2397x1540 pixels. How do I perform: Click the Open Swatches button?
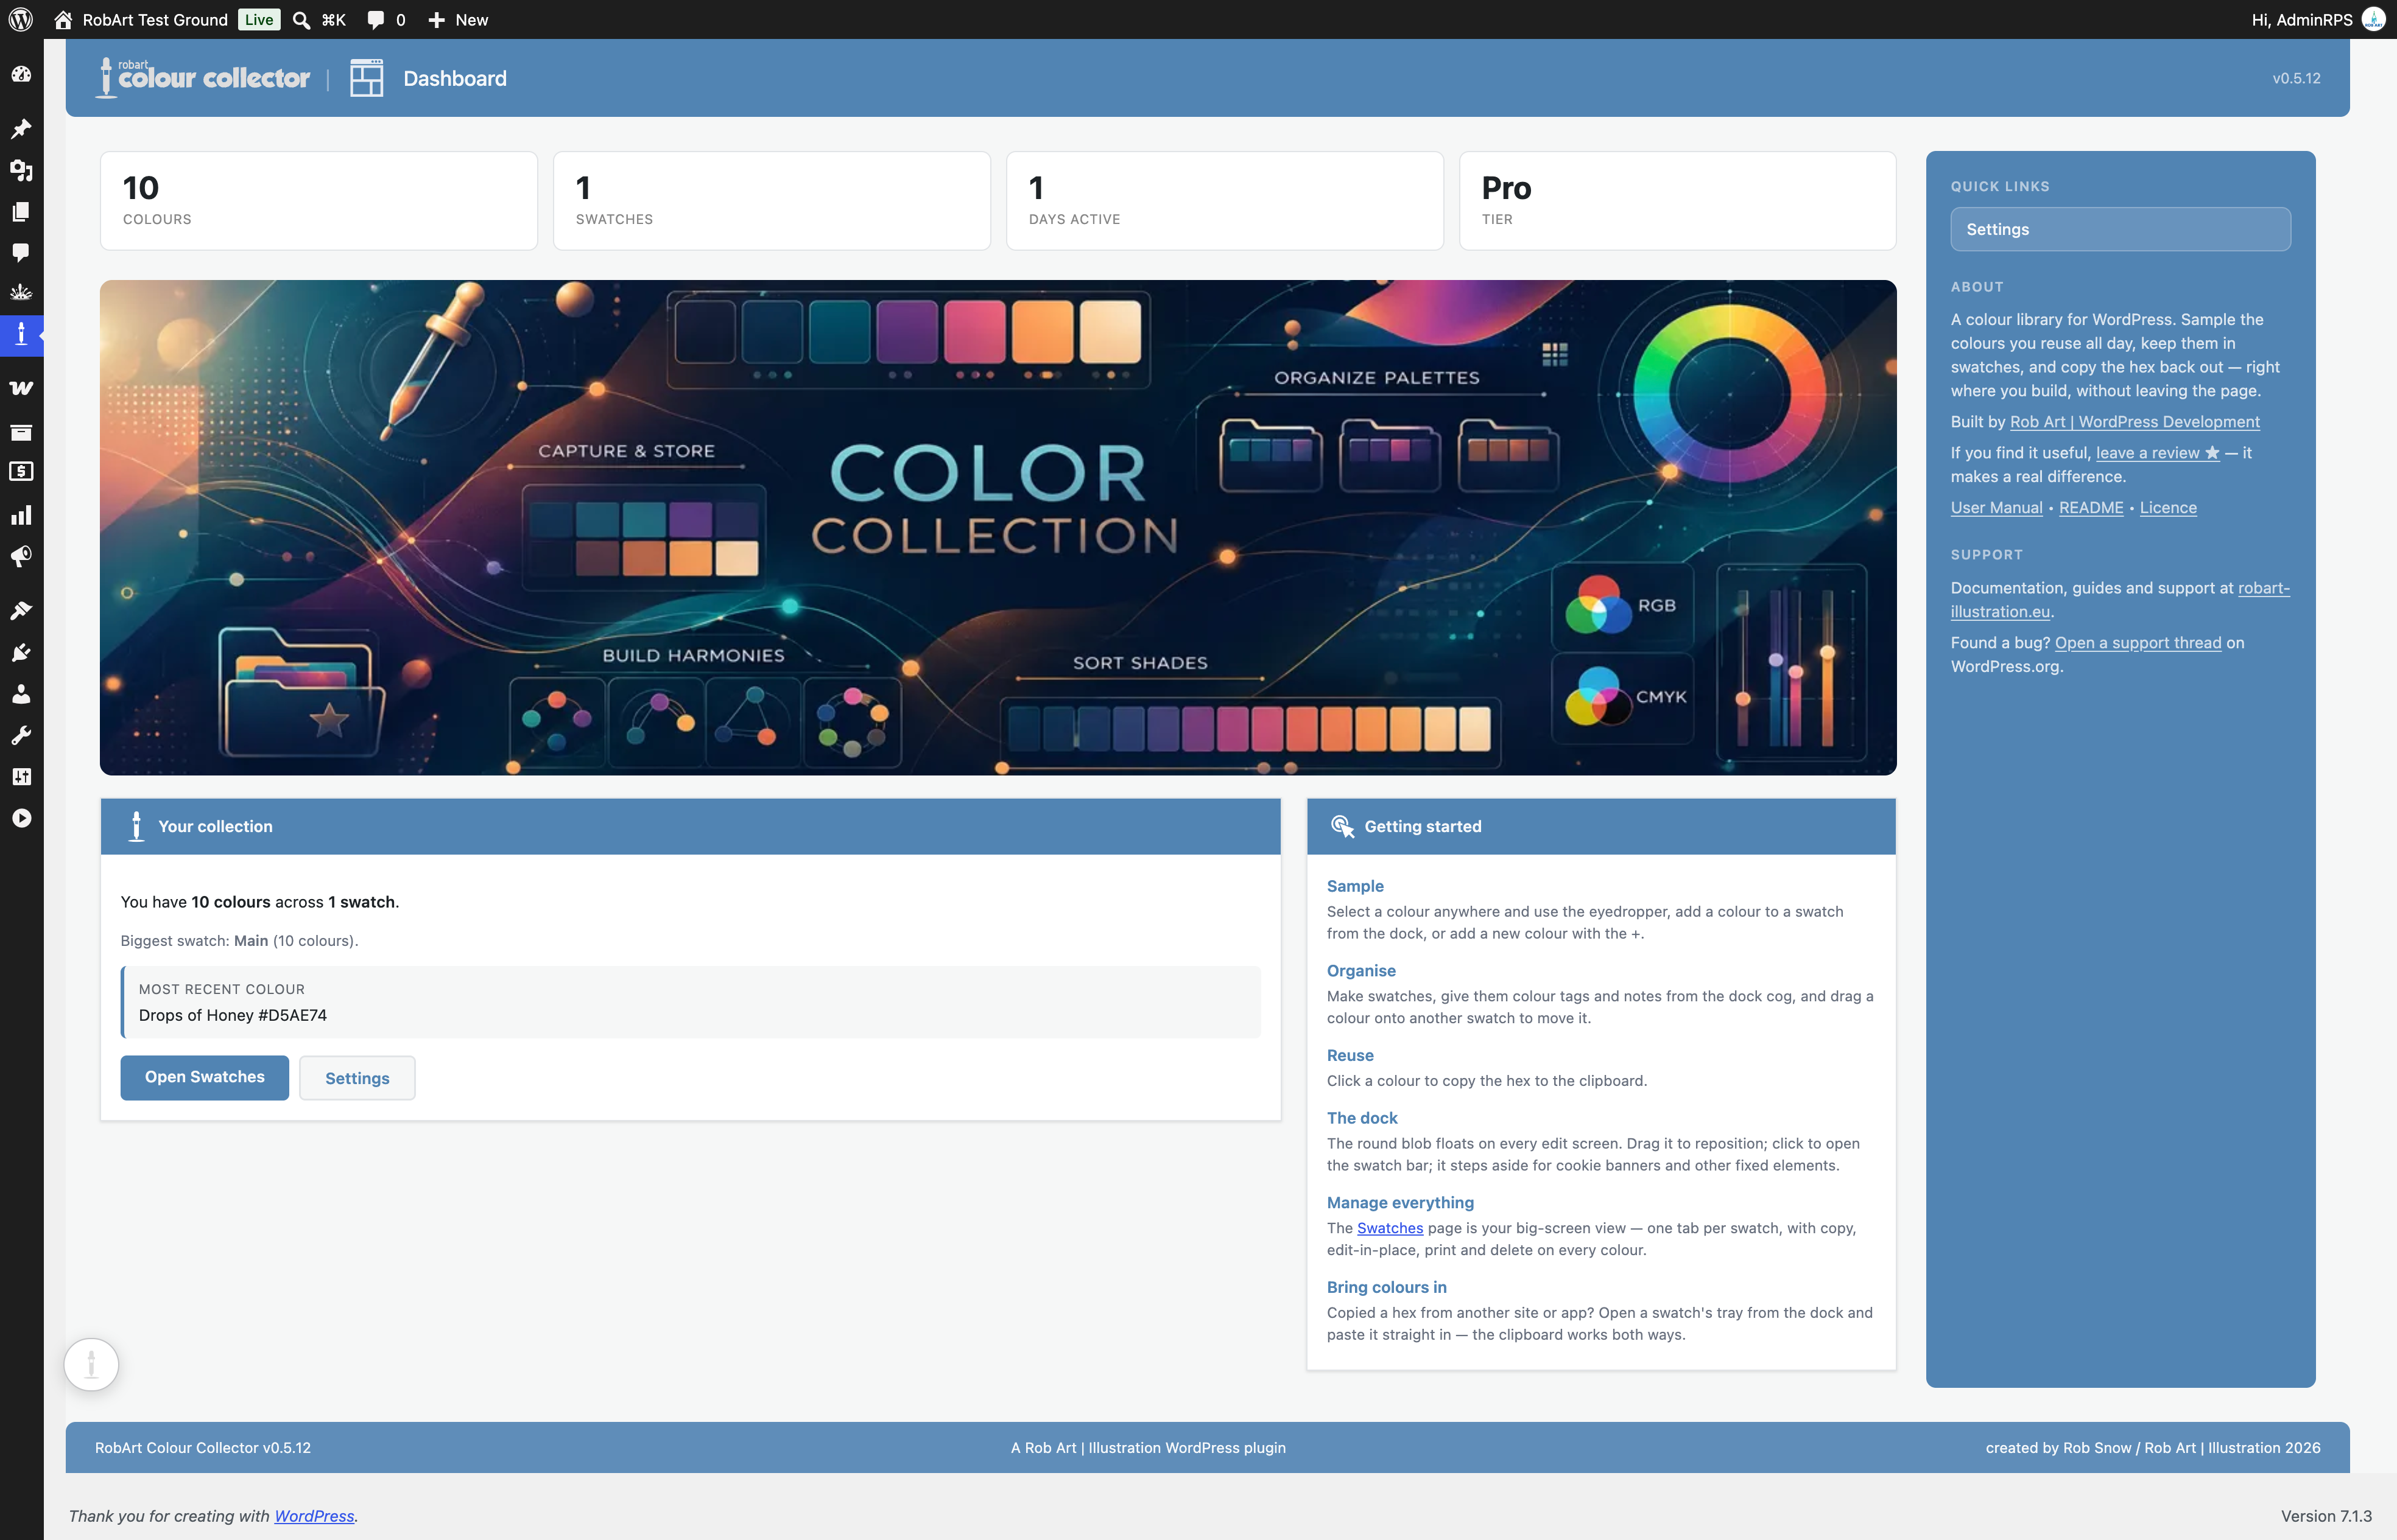(204, 1077)
